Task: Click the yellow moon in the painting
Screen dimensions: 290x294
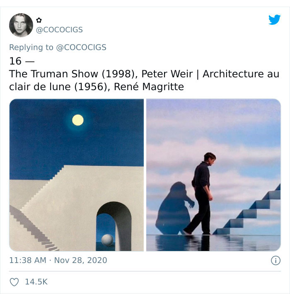Action: pos(78,120)
